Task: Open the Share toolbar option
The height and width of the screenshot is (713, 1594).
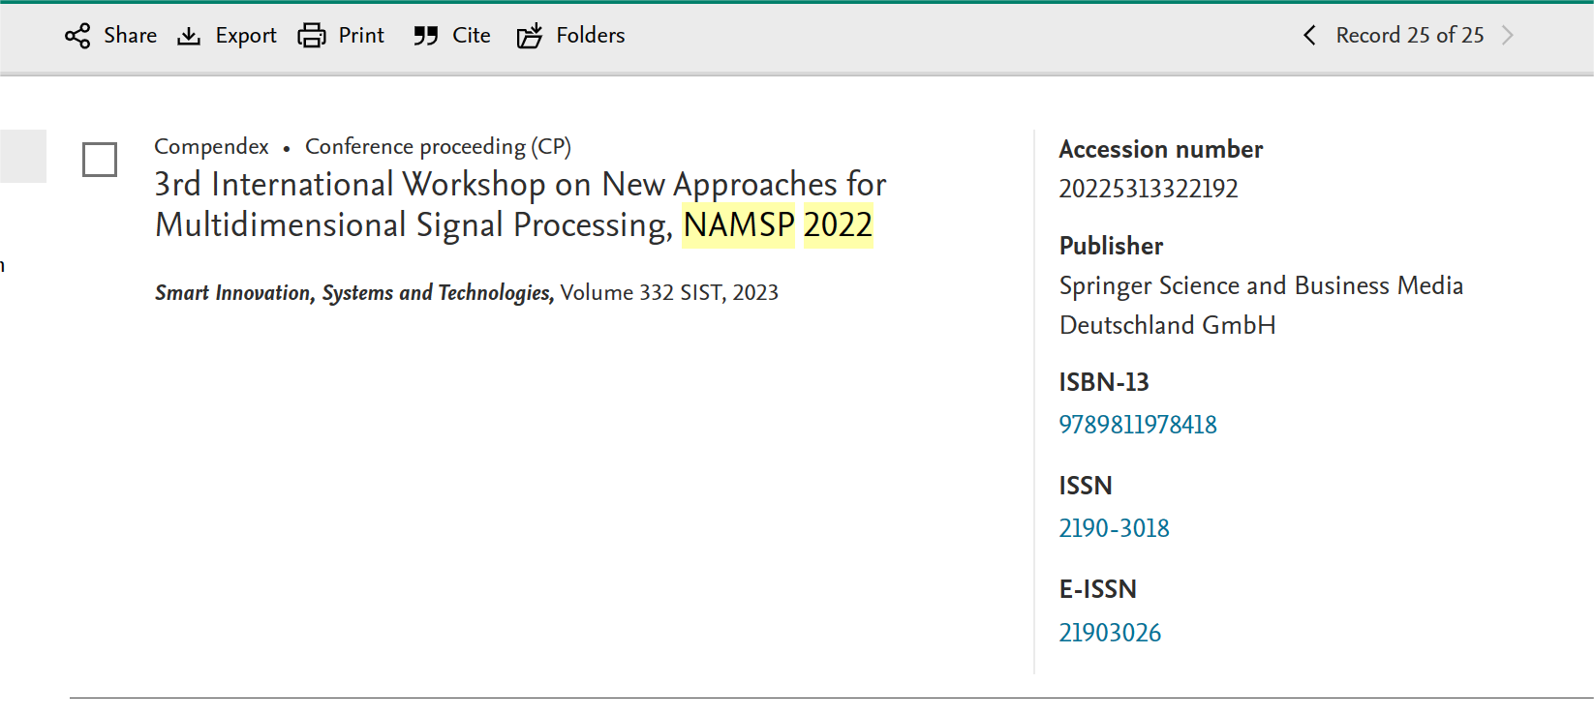Action: tap(110, 36)
